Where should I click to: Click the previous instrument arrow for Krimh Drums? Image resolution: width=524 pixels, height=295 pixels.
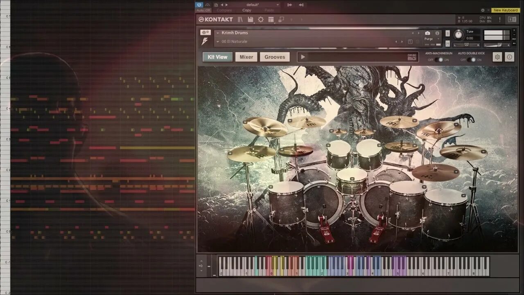[x=413, y=33]
